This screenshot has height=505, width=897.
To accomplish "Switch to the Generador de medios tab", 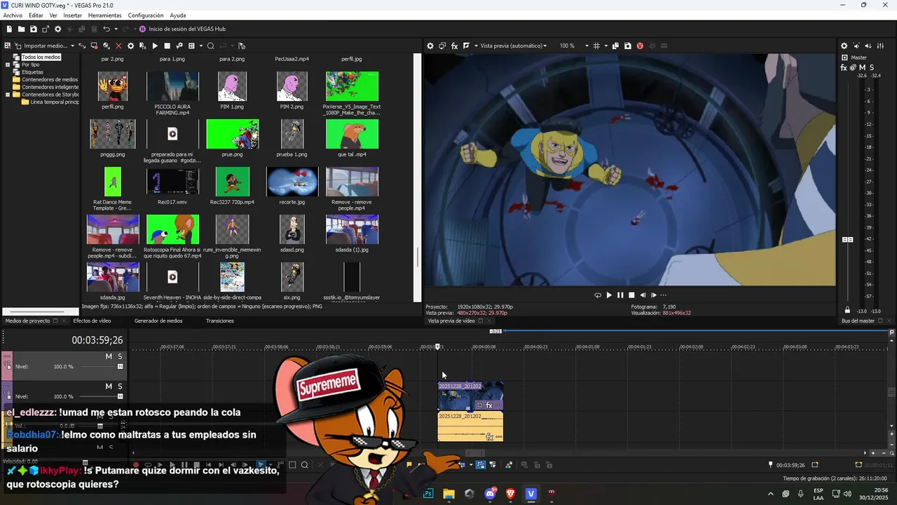I will point(158,321).
